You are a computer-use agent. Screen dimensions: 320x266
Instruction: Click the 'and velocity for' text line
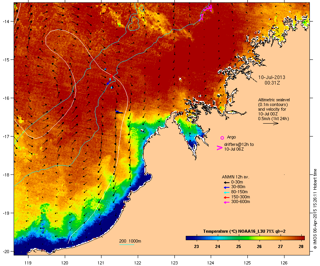[272, 109]
